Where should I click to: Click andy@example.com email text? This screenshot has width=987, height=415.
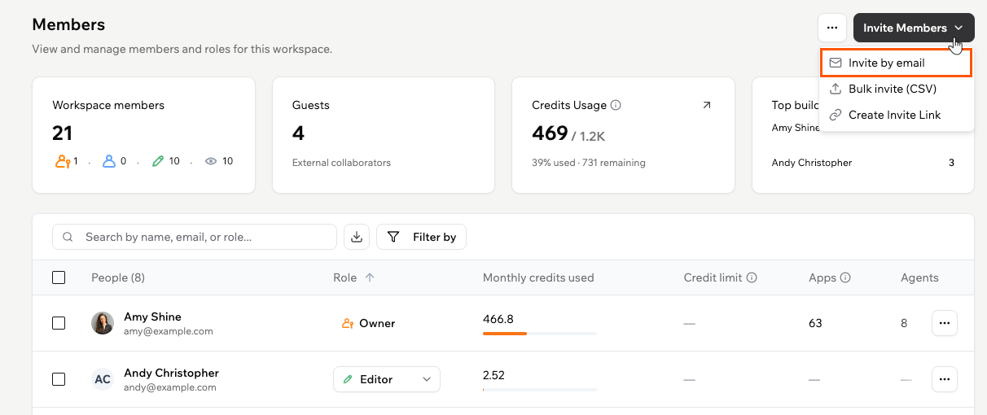(x=170, y=387)
